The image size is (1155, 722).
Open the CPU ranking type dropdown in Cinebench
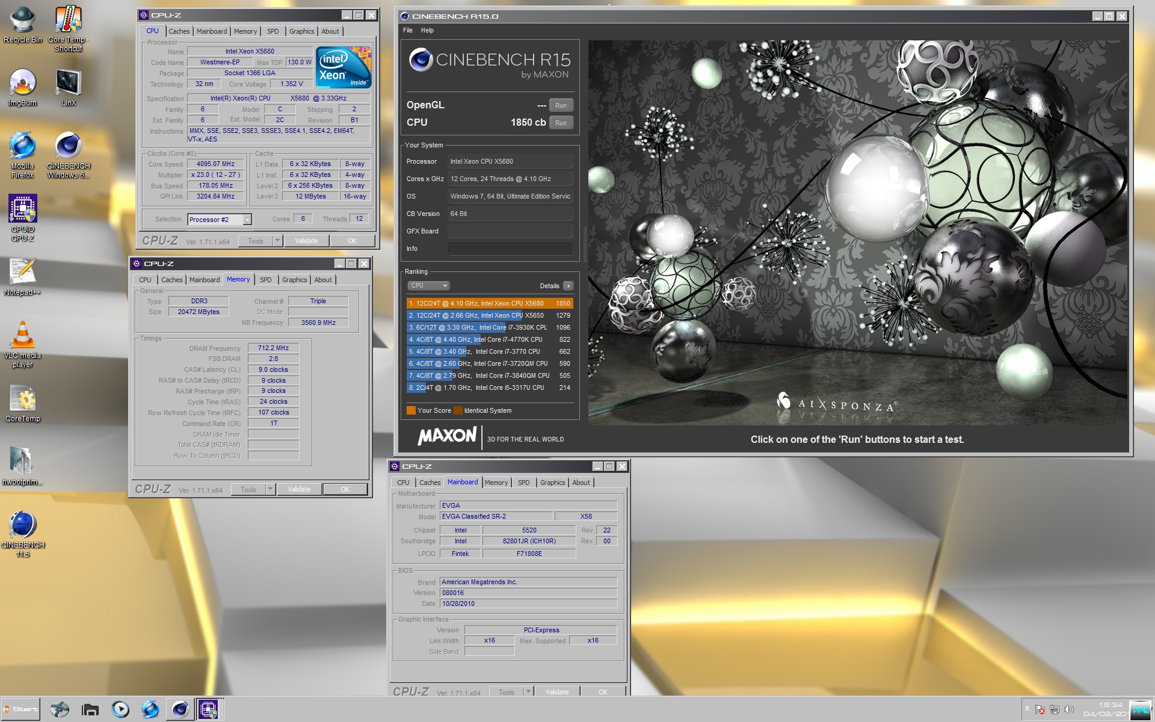pyautogui.click(x=428, y=286)
